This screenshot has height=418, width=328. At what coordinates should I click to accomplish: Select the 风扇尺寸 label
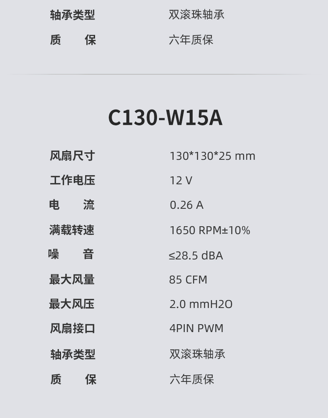[72, 156]
